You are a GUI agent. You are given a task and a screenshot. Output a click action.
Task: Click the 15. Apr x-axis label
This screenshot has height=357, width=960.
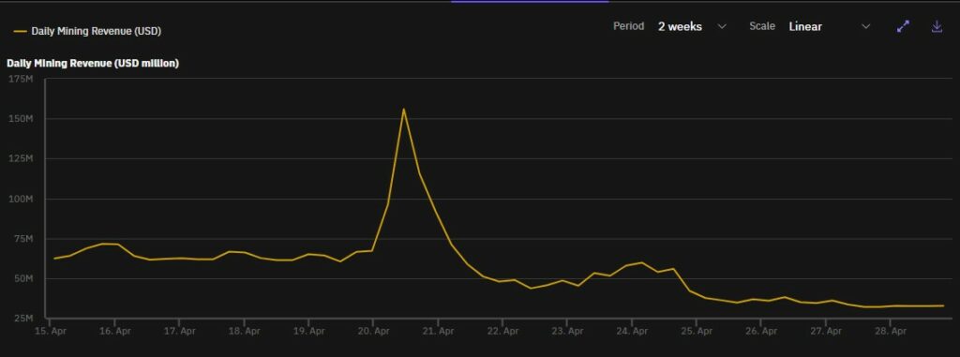[x=51, y=332]
